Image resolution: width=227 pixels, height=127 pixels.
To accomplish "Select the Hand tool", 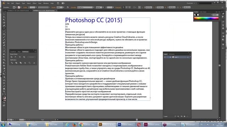I will 4,89.
